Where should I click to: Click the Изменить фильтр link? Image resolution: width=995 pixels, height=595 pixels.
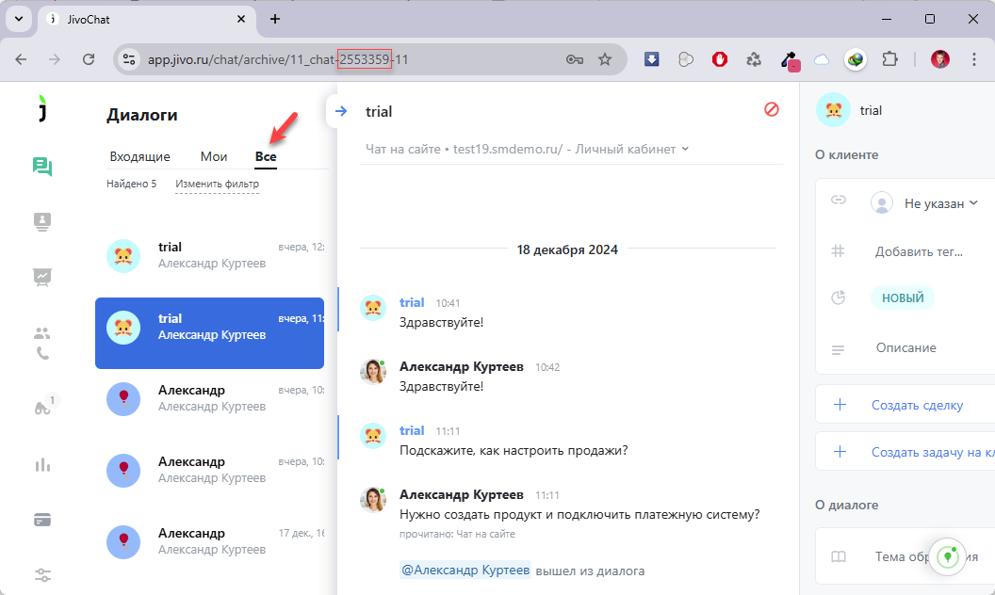click(x=217, y=184)
